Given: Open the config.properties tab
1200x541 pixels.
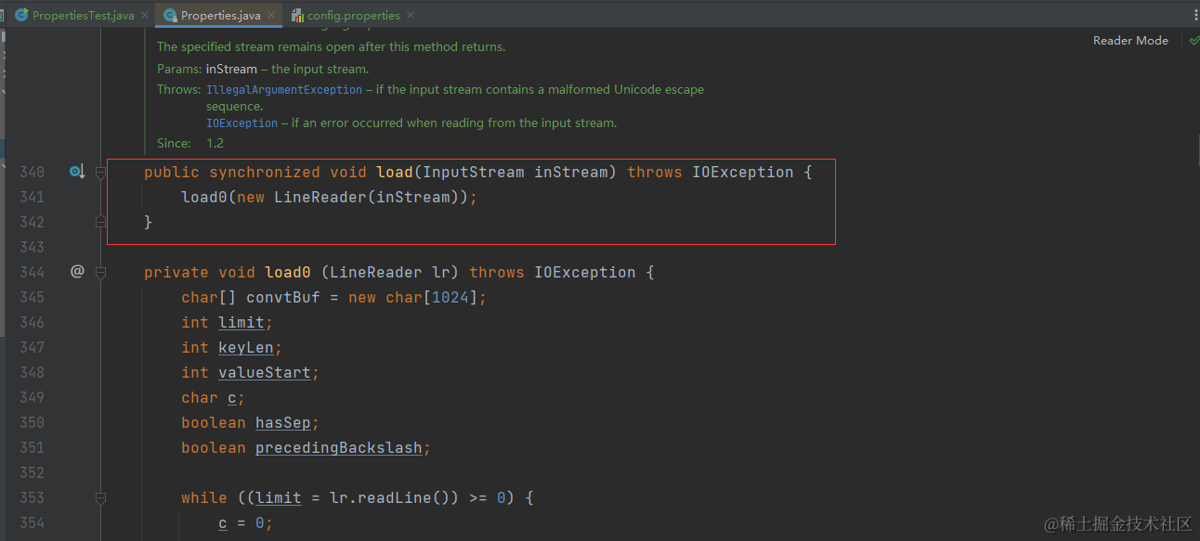Looking at the screenshot, I should pos(354,15).
